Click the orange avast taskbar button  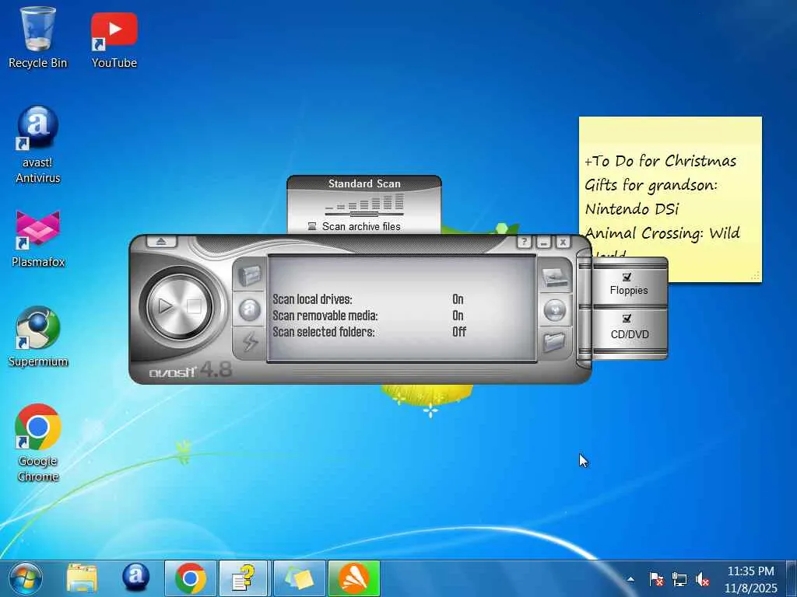(x=354, y=578)
